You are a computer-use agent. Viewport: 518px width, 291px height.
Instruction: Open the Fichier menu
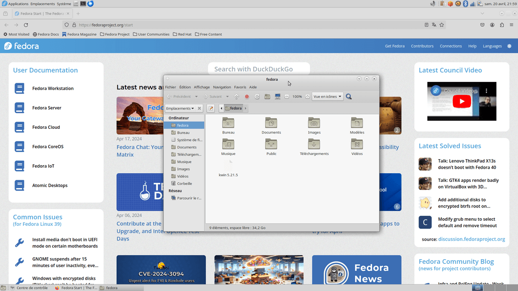coord(170,87)
